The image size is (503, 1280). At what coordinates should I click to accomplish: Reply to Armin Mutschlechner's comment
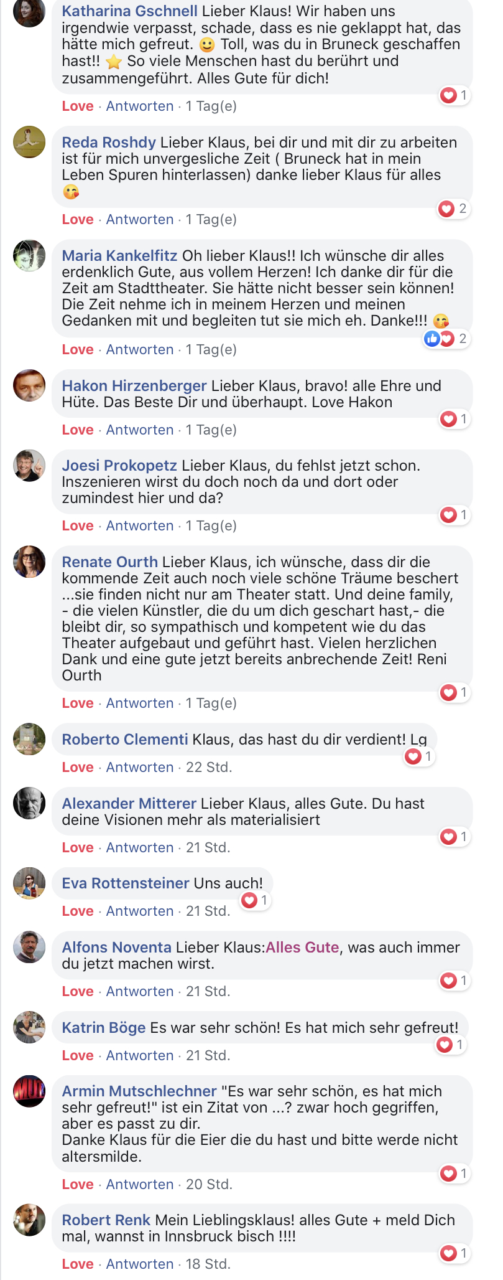coord(140,1185)
